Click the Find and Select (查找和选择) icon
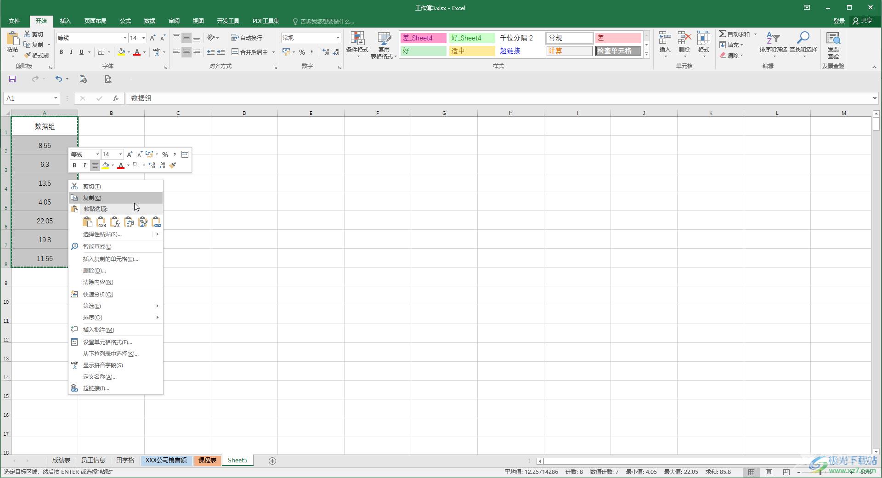This screenshot has width=882, height=478. 803,38
